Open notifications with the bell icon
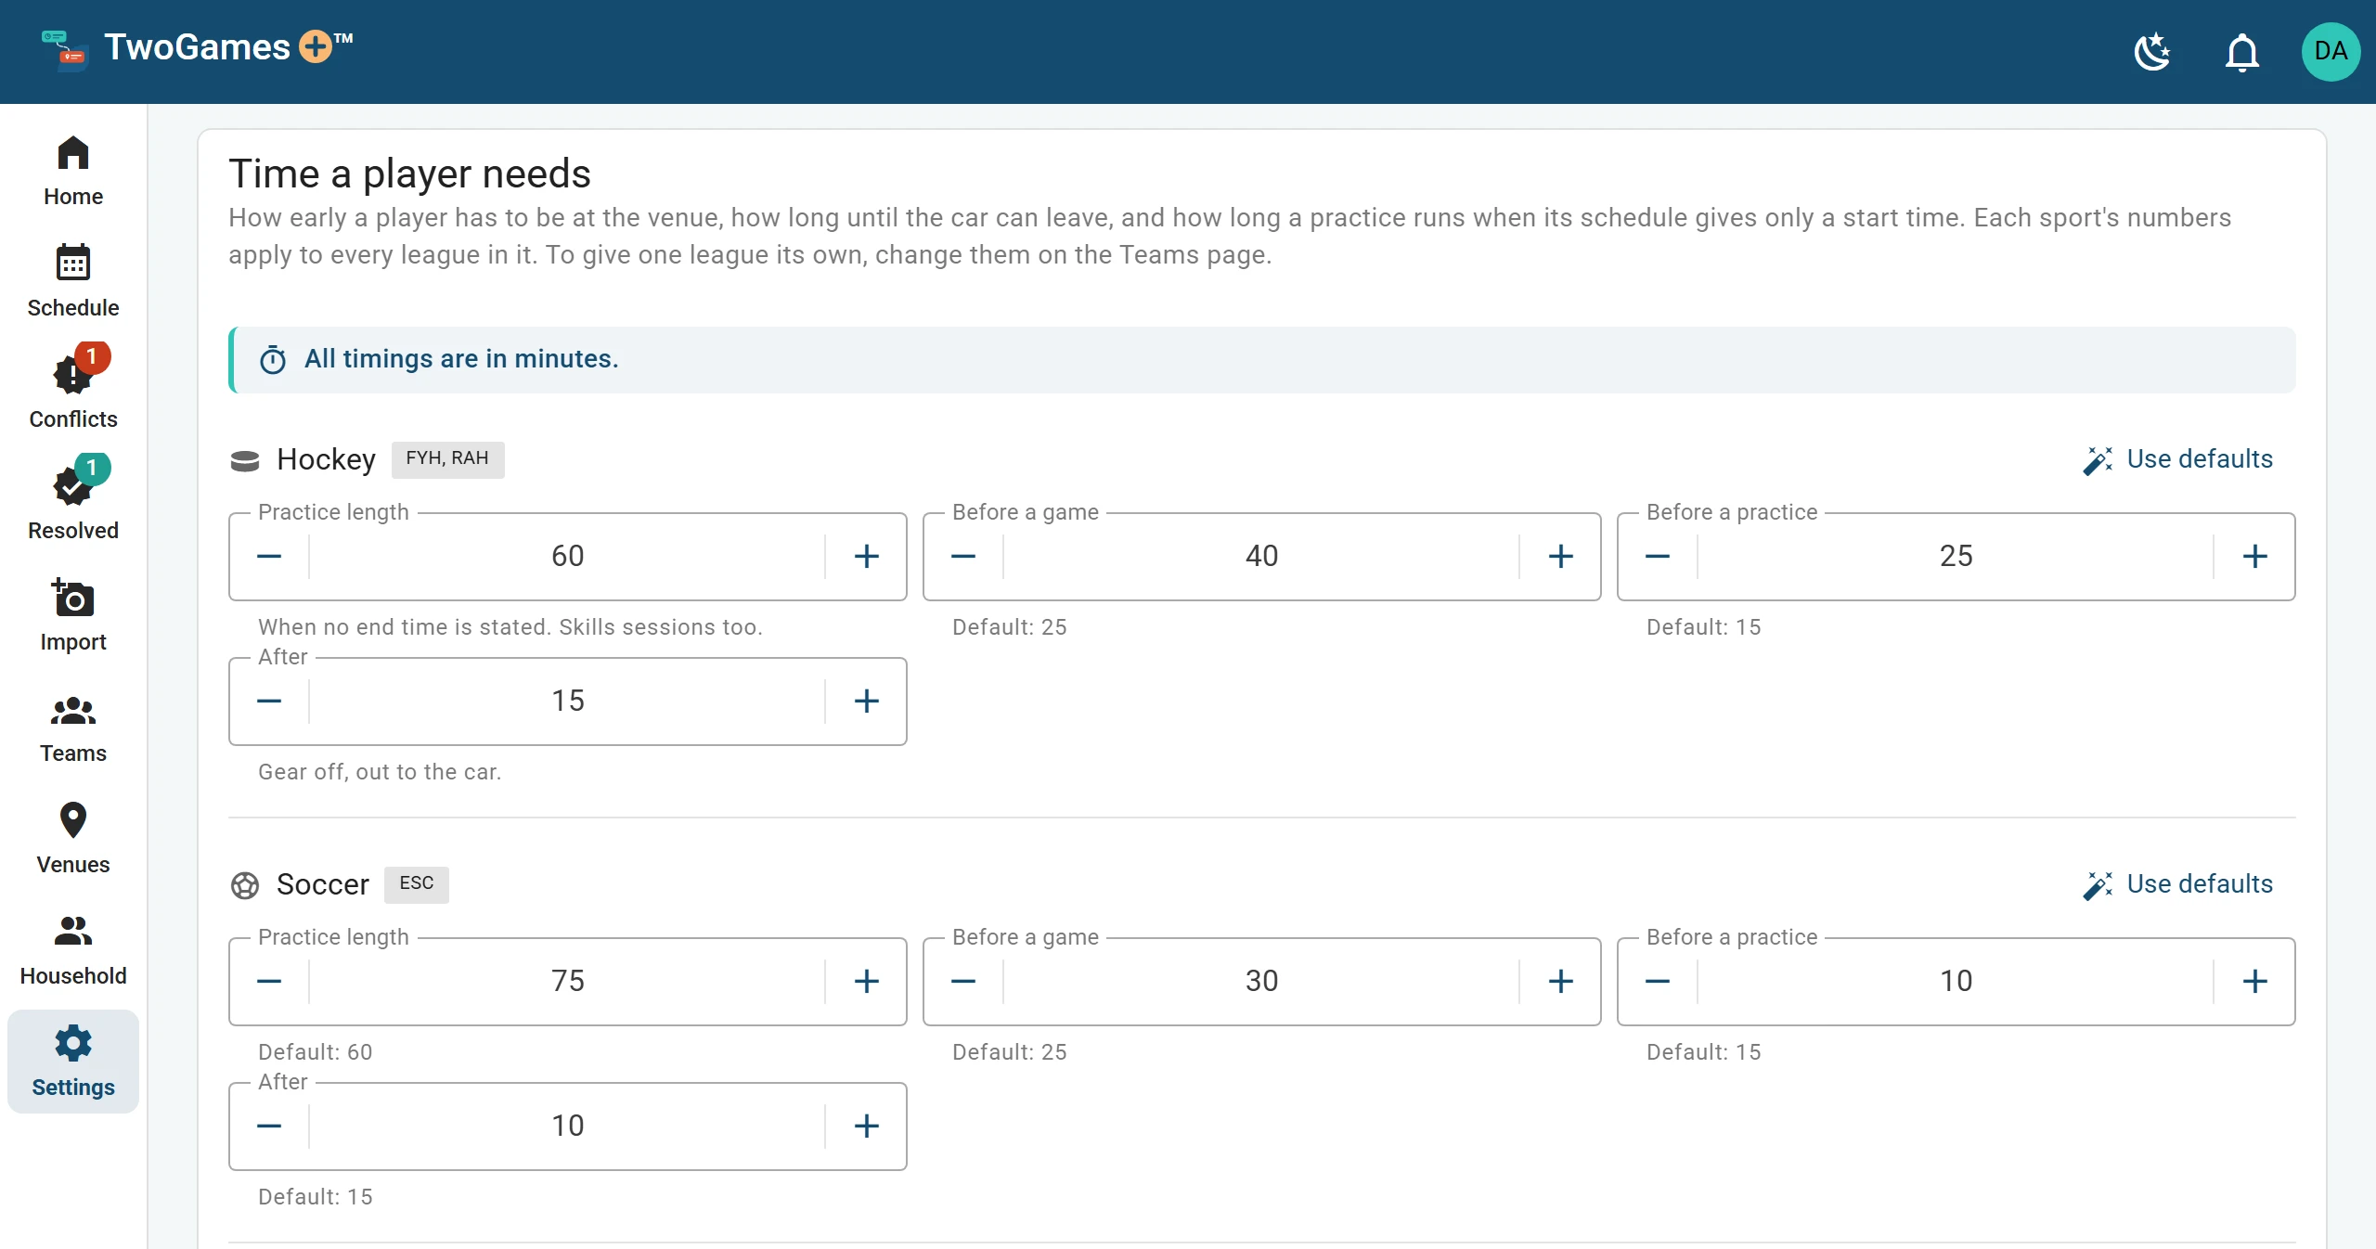The height and width of the screenshot is (1249, 2376). [2241, 52]
